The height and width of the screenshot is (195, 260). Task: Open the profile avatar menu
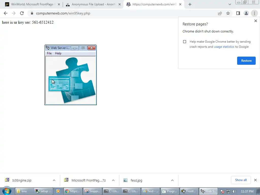click(x=246, y=13)
